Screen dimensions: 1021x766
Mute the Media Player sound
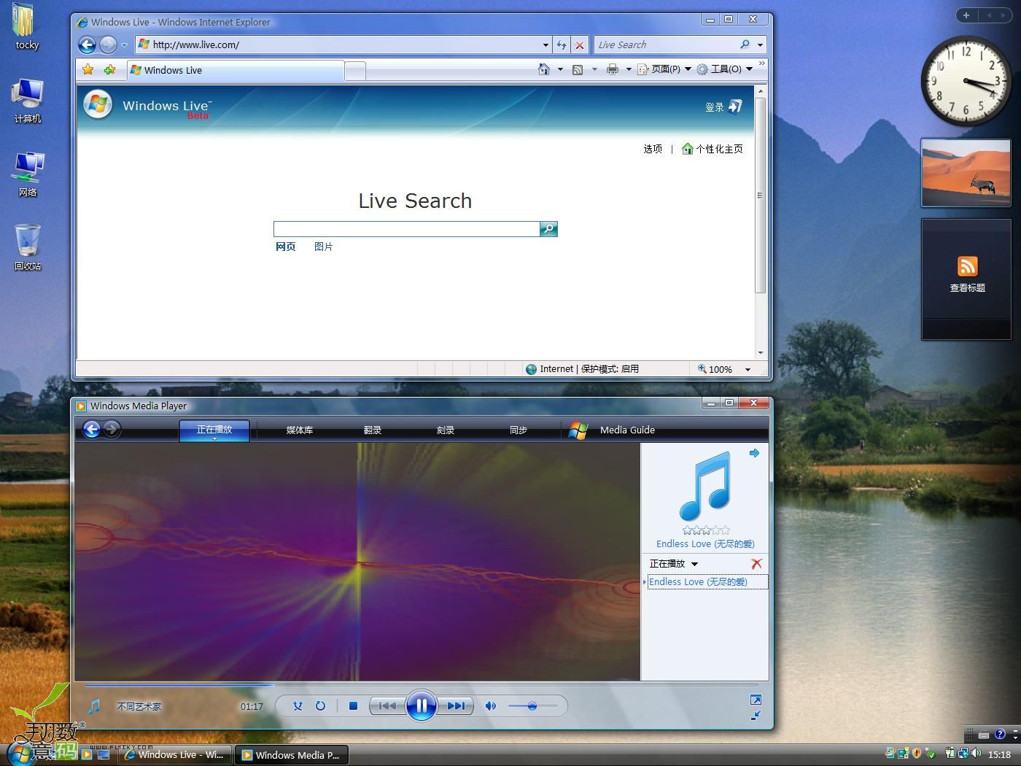tap(491, 705)
